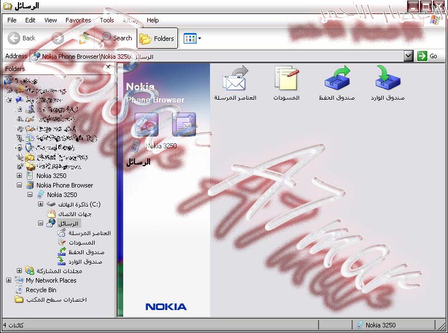Select صندوق الحفظ in the folder tree
Screen dimensions: 448x333
(x=86, y=252)
